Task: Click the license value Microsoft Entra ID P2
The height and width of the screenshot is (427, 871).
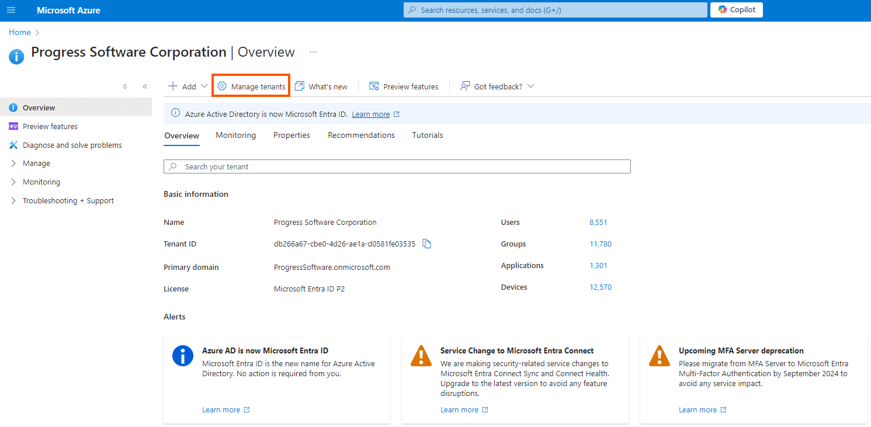Action: click(309, 289)
